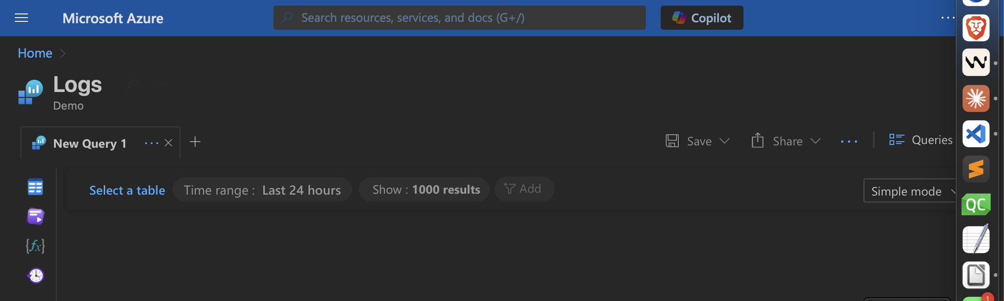Viewport: 1004px width, 301px height.
Task: Click Select a table link
Action: [127, 190]
